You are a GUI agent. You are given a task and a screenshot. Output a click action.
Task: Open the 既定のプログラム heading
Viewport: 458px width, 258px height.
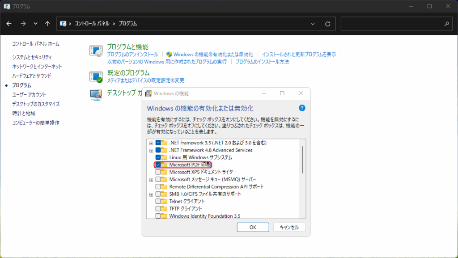(x=128, y=73)
